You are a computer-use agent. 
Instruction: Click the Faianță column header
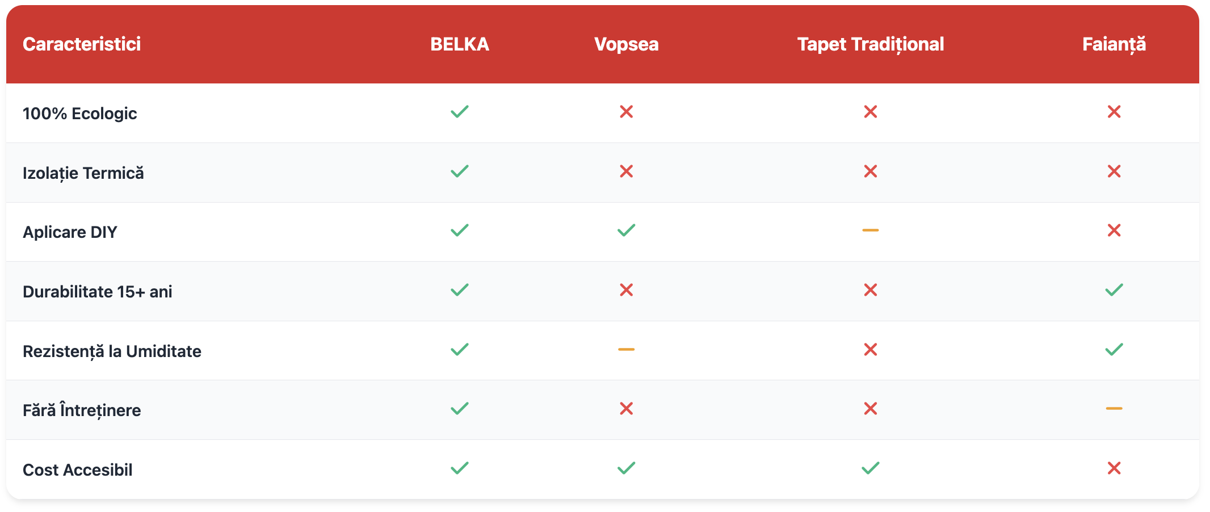[1114, 44]
